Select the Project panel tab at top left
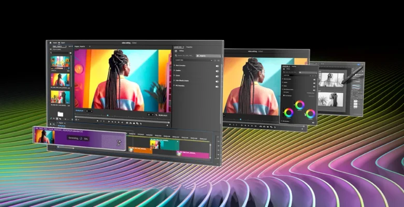This screenshot has width=404, height=207. click(59, 47)
